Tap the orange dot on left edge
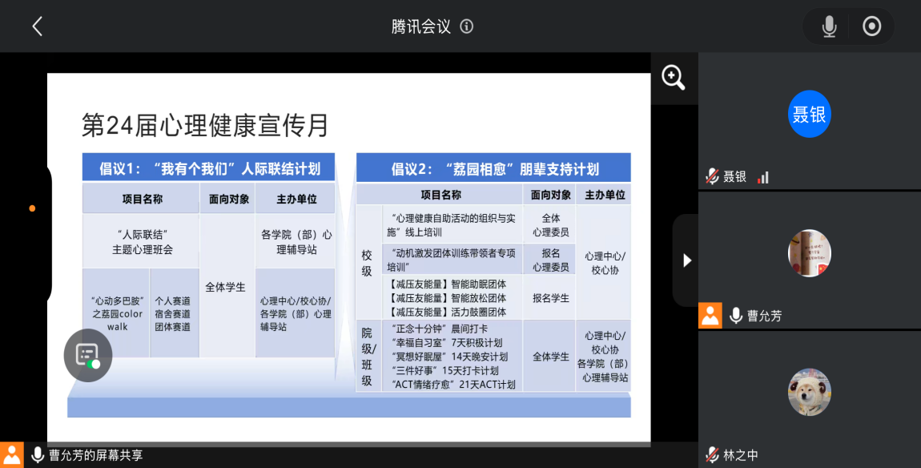This screenshot has height=468, width=921. click(32, 208)
